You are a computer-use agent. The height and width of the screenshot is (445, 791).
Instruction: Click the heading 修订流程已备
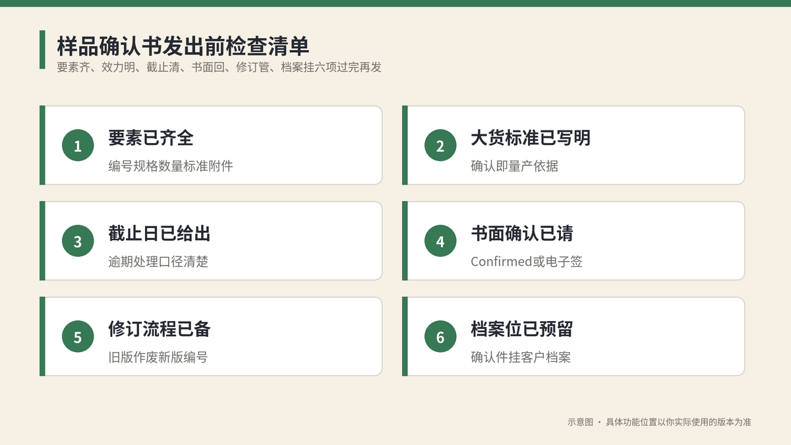click(160, 328)
